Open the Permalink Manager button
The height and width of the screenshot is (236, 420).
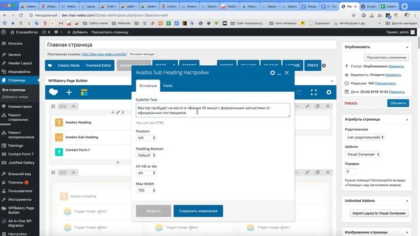tap(142, 54)
